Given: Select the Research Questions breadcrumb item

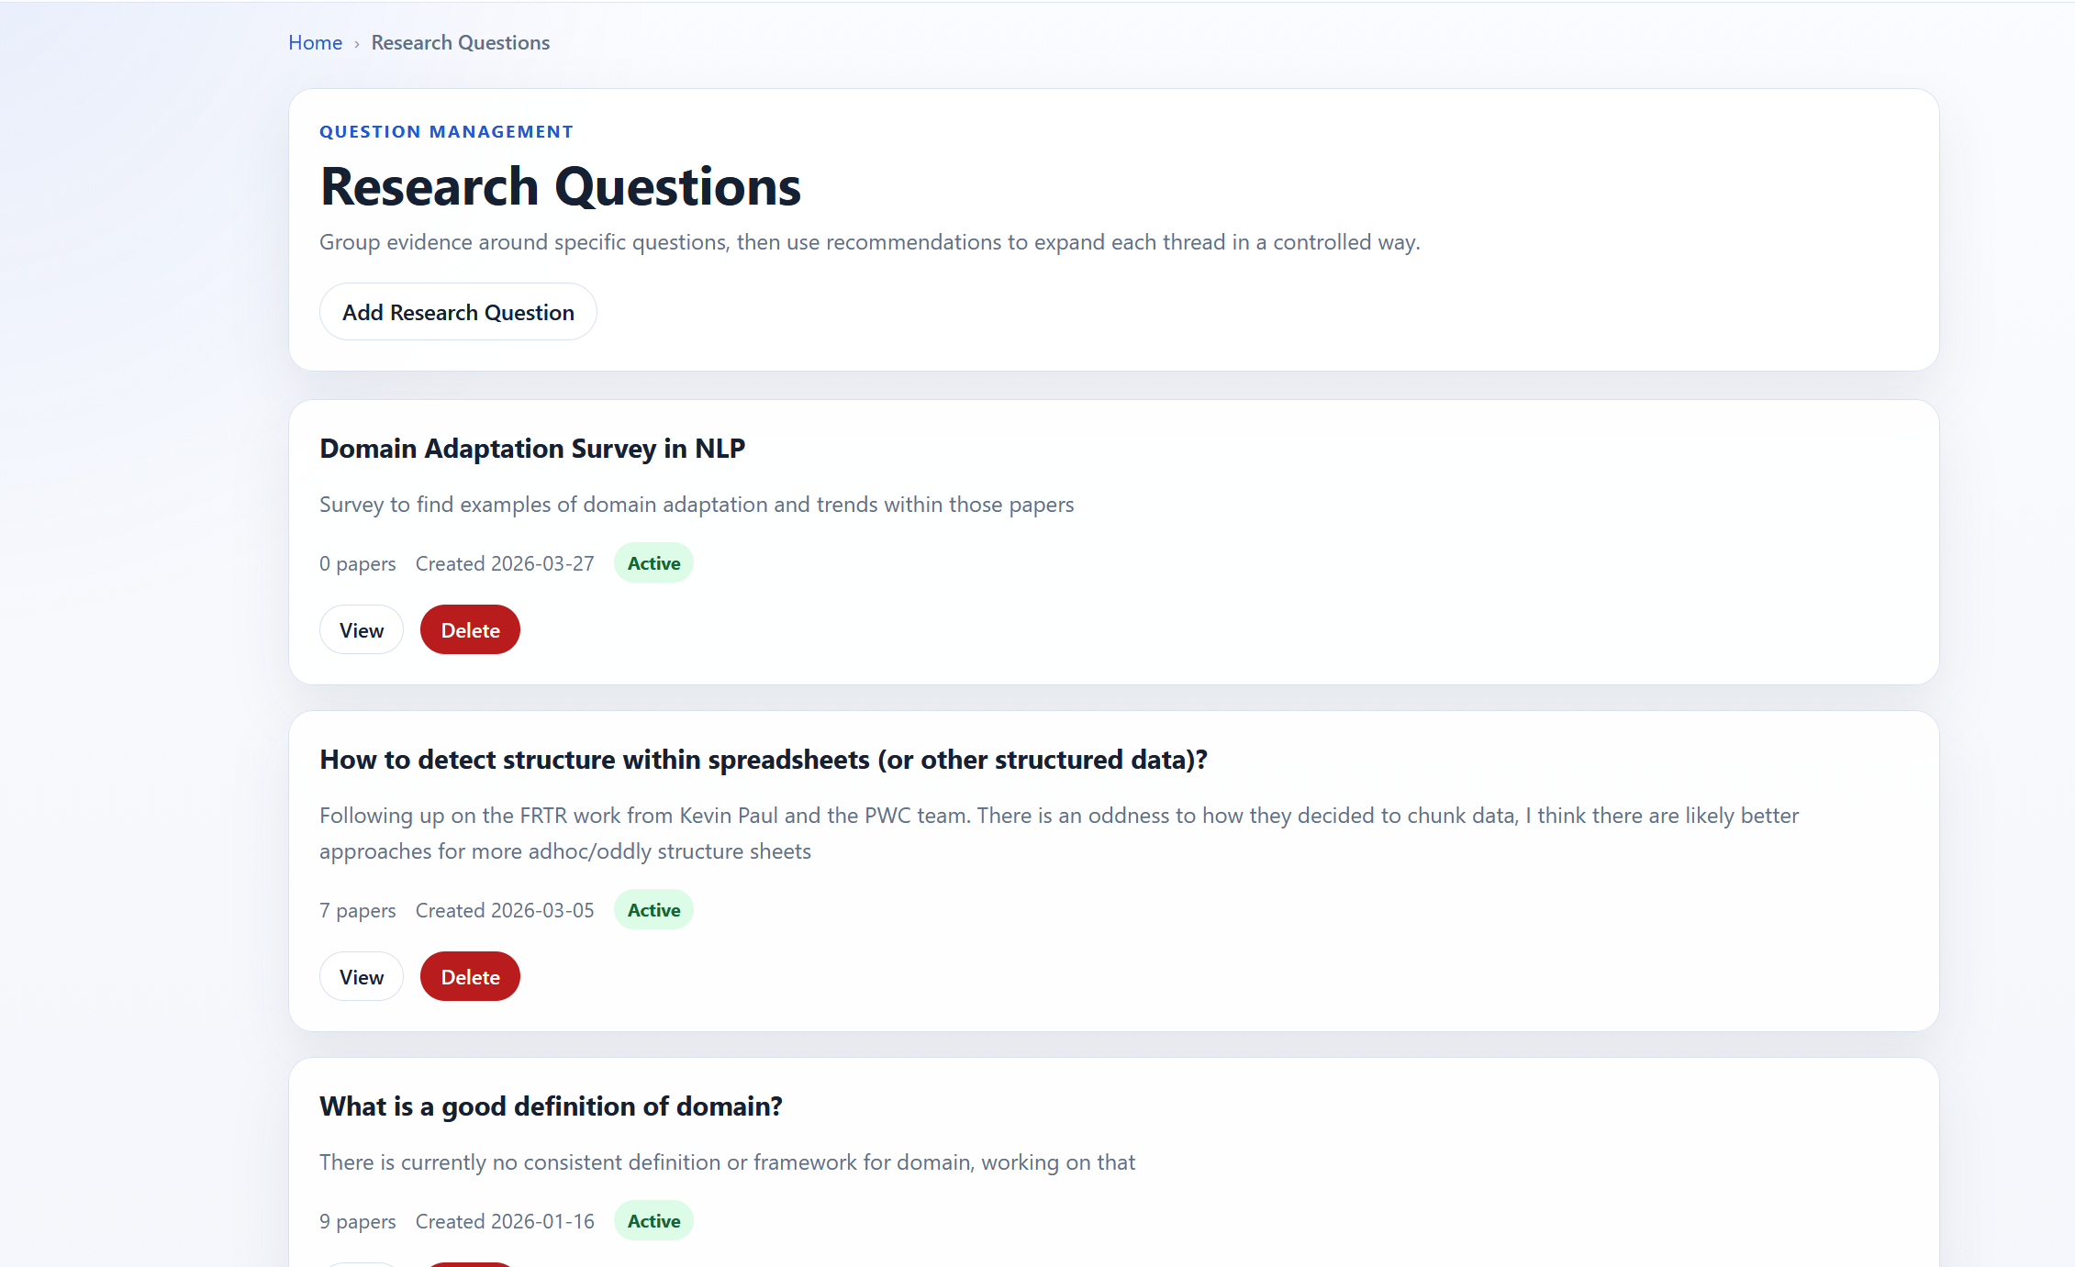Looking at the screenshot, I should [x=460, y=42].
